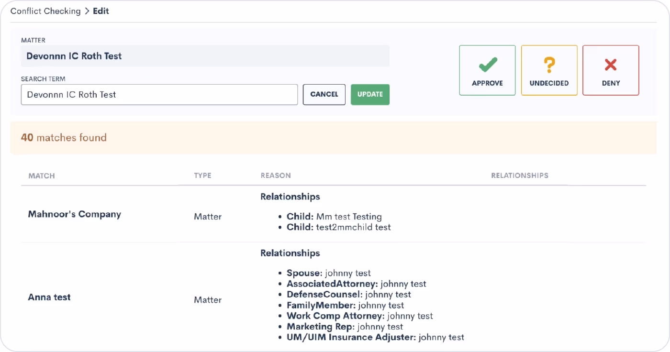Click 'AssociatedAttorney: johnny test' relationship
Image resolution: width=670 pixels, height=352 pixels.
pyautogui.click(x=357, y=284)
